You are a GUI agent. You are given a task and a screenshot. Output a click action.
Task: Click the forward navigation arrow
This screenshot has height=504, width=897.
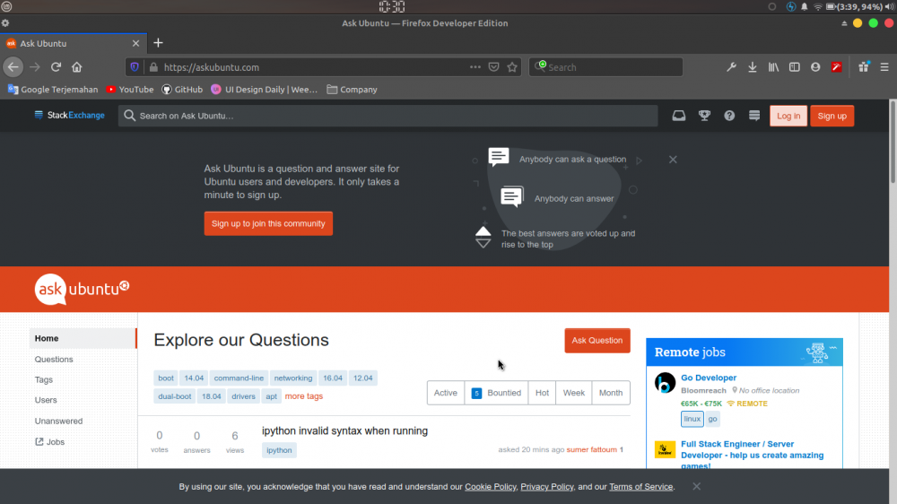(x=35, y=67)
